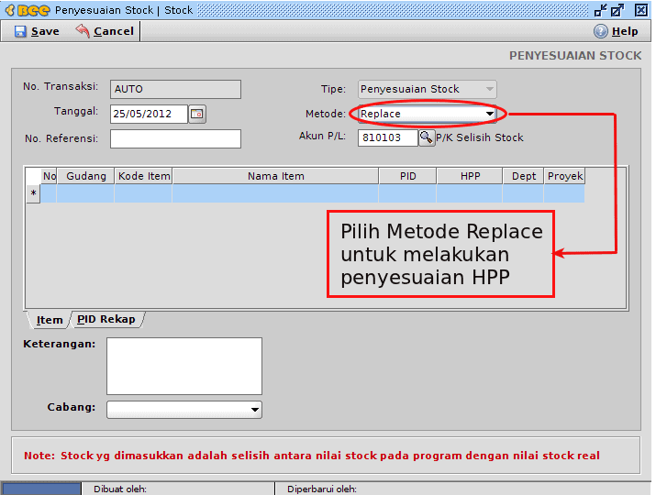Viewport: 656px width, 495px height.
Task: Select the Item tab
Action: pyautogui.click(x=50, y=320)
